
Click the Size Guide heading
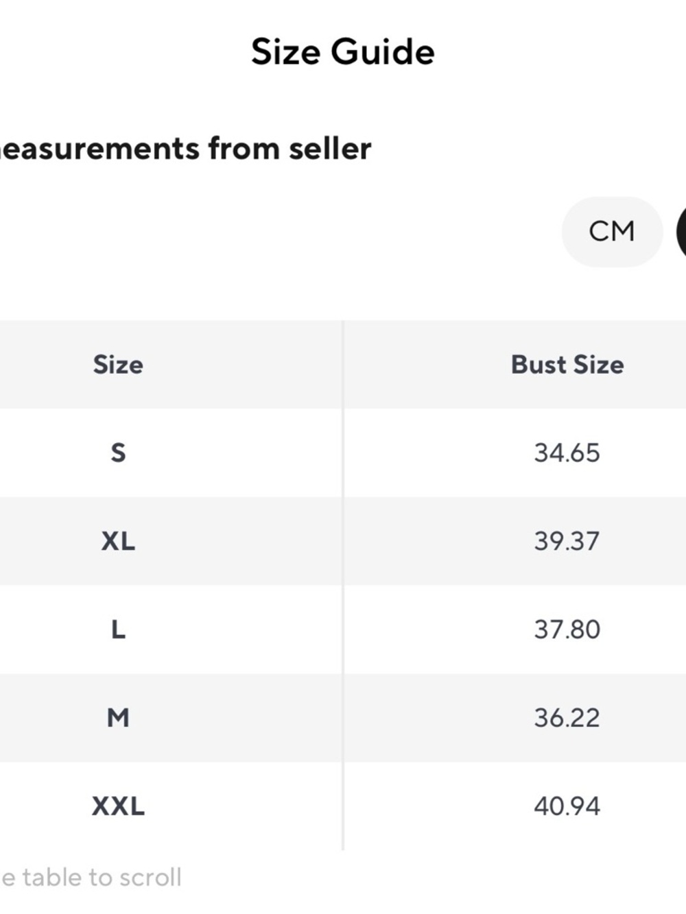pos(343,52)
